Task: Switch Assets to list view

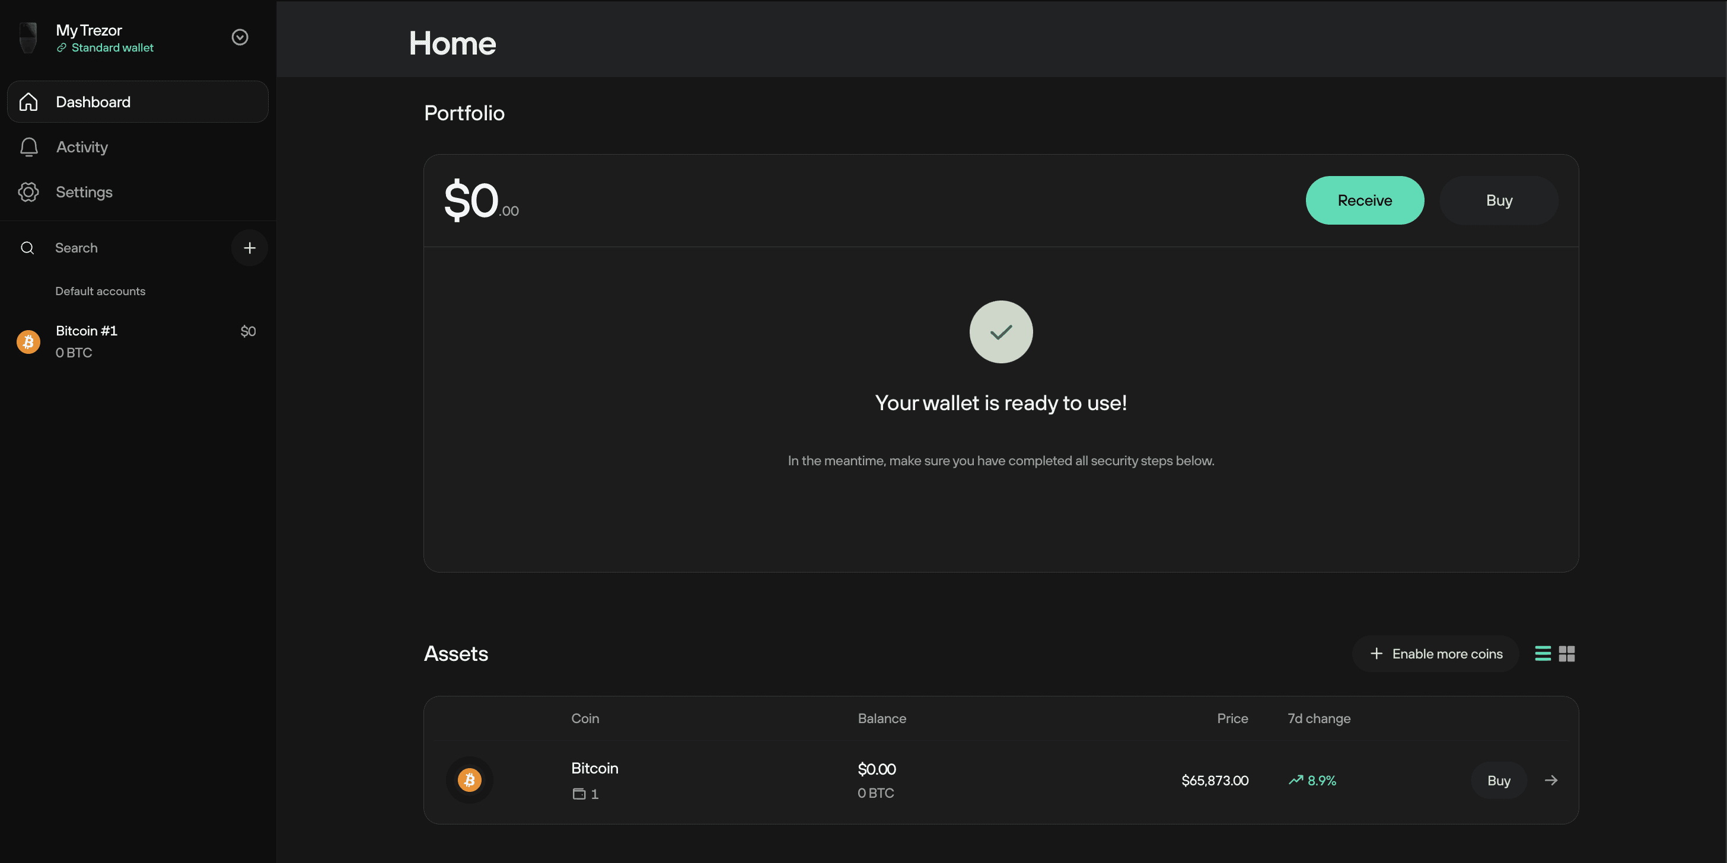Action: click(1543, 653)
